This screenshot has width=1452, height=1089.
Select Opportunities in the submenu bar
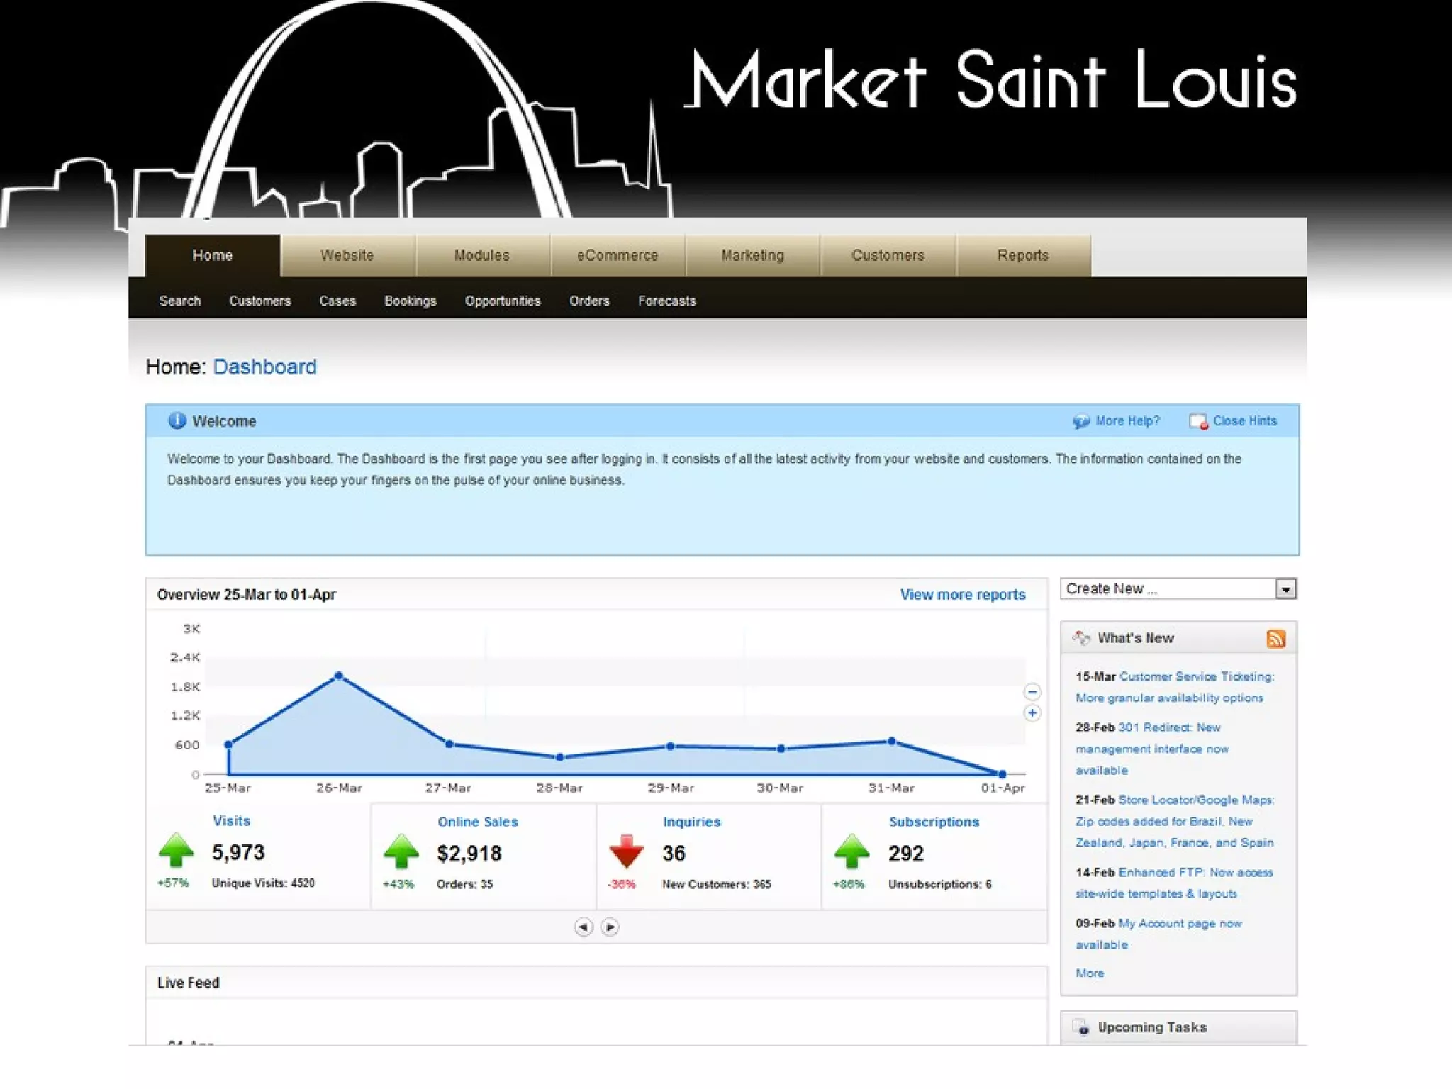(502, 301)
